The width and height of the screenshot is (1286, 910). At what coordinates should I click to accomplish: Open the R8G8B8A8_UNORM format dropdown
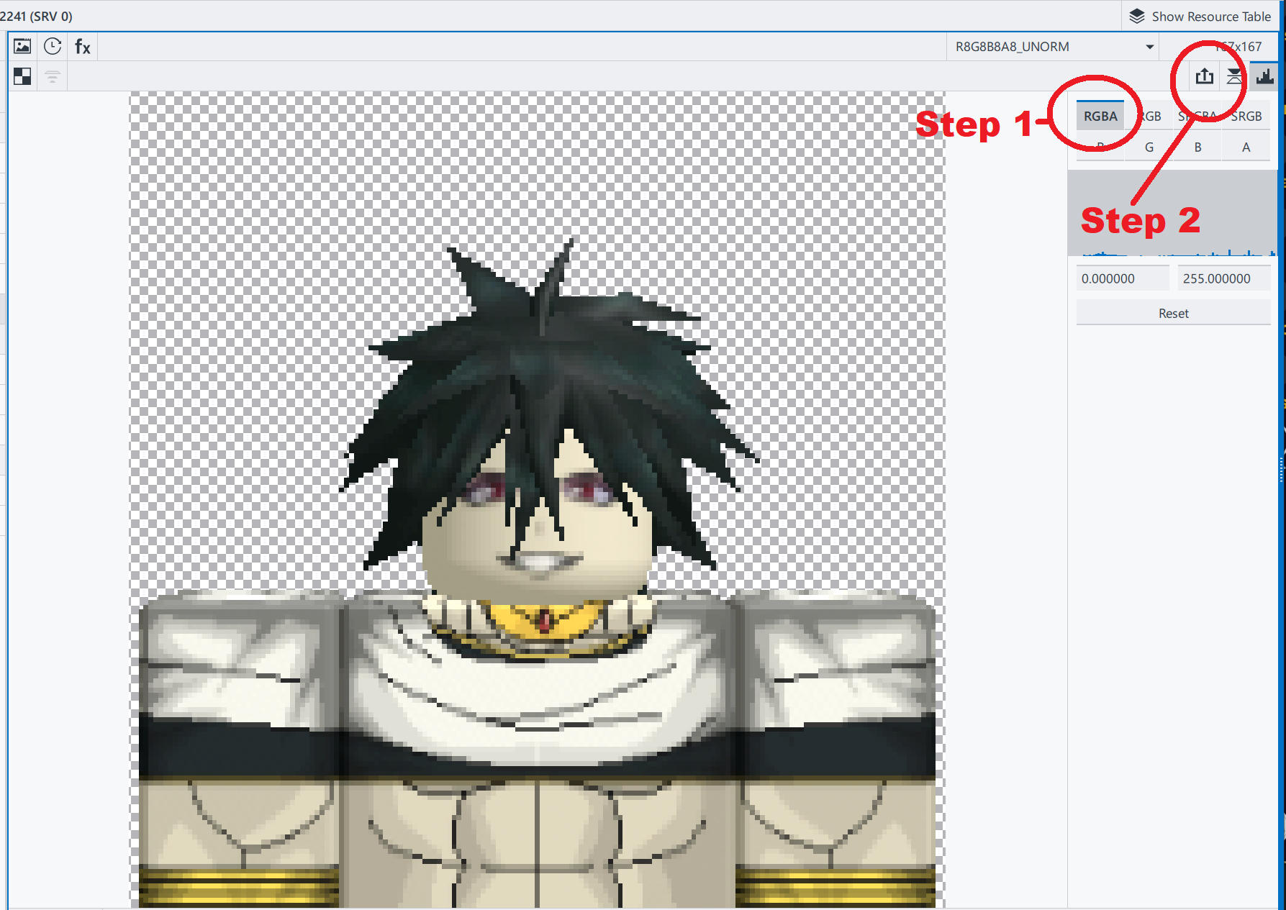coord(1054,47)
